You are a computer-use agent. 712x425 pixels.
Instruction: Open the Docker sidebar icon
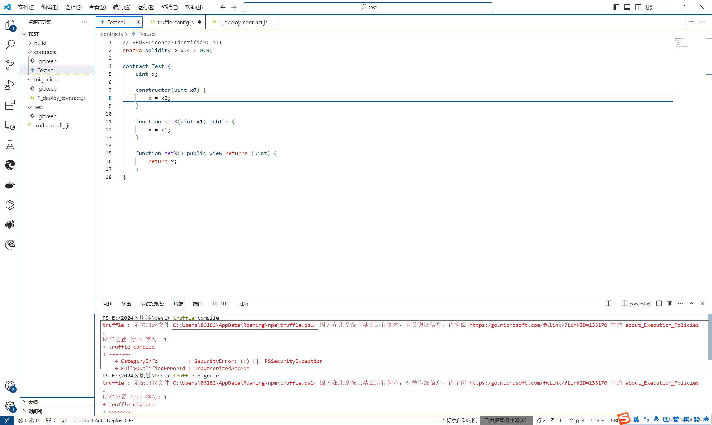[x=10, y=185]
